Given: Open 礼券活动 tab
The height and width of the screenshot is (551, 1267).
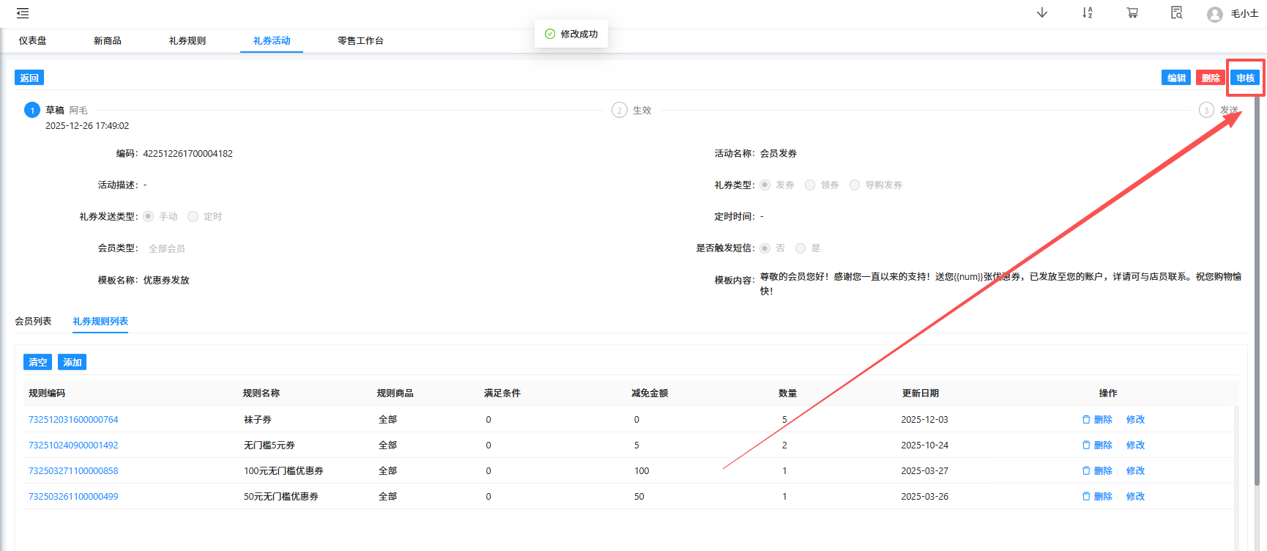Looking at the screenshot, I should [272, 41].
